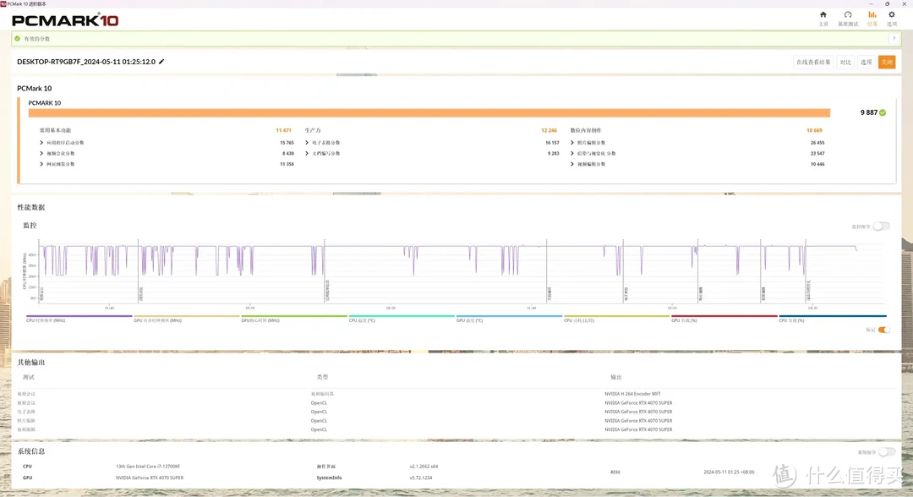This screenshot has width=913, height=497.
Task: Toggle the CPU load (%) legend
Action: [x=833, y=319]
